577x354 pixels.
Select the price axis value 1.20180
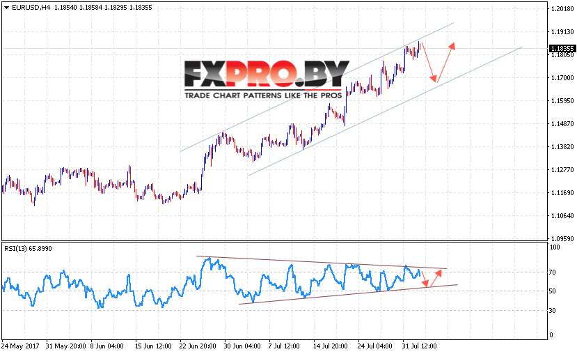point(562,9)
